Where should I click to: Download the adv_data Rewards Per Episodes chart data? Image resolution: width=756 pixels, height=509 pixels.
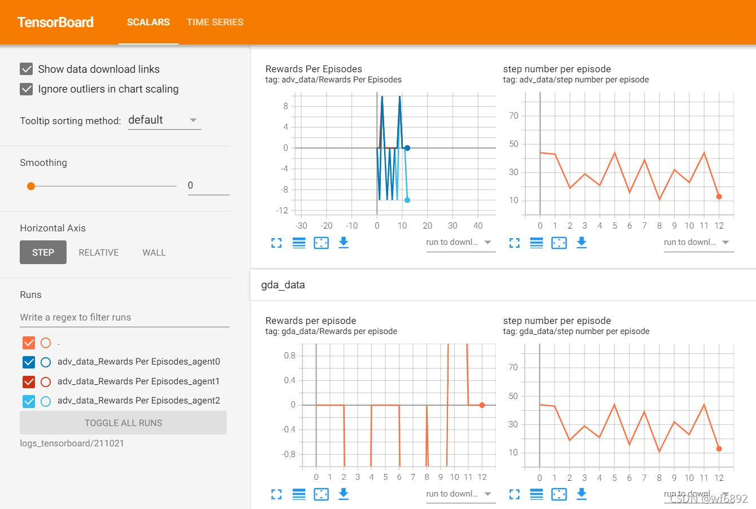click(x=343, y=243)
